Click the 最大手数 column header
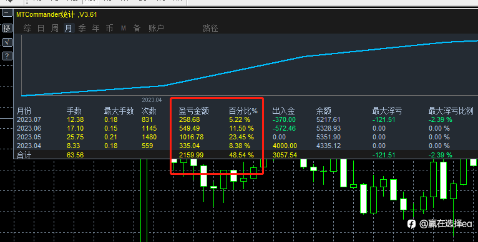 119,111
